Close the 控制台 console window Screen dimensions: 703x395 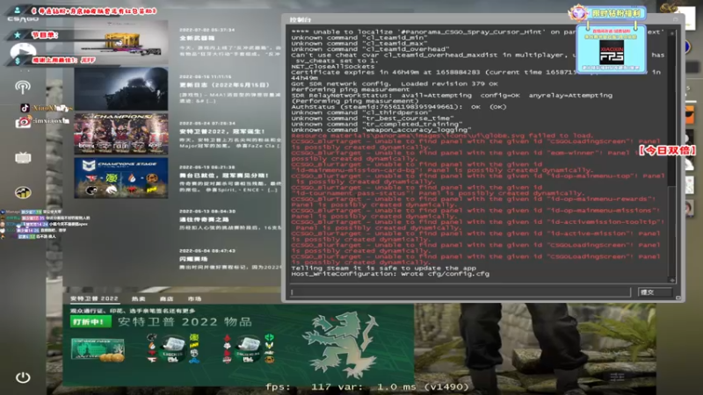pos(676,19)
